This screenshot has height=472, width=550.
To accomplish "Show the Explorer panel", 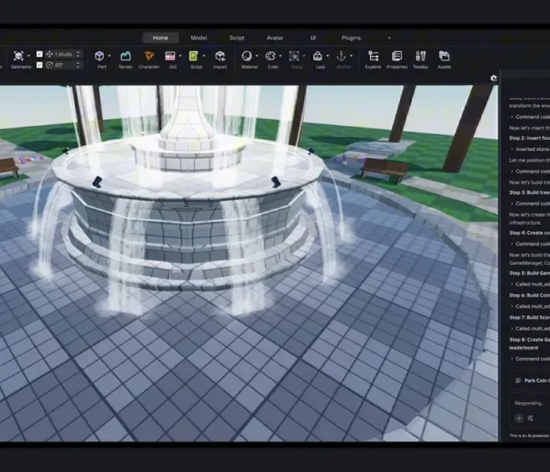I will [373, 56].
